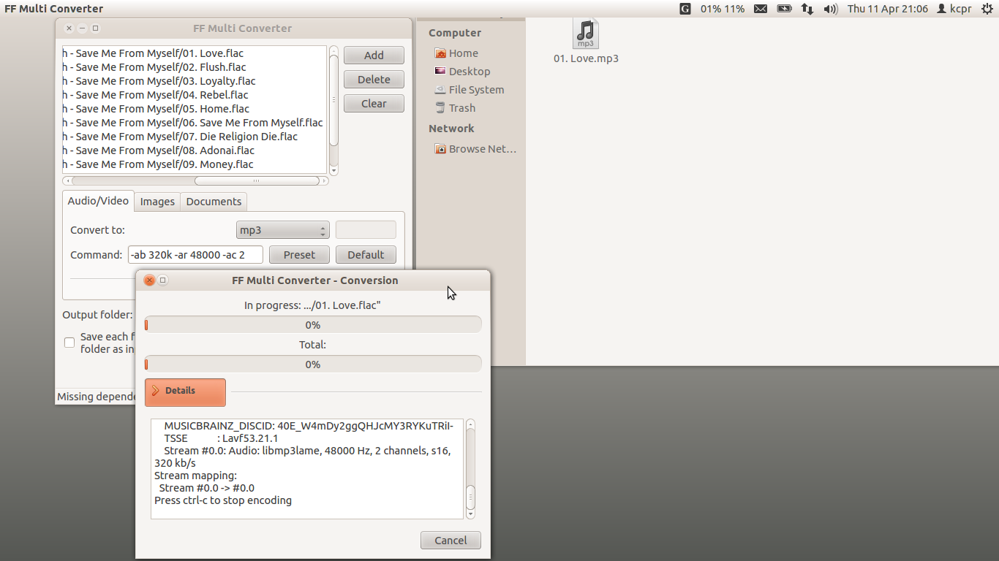
Task: Cancel the conversion
Action: click(451, 541)
